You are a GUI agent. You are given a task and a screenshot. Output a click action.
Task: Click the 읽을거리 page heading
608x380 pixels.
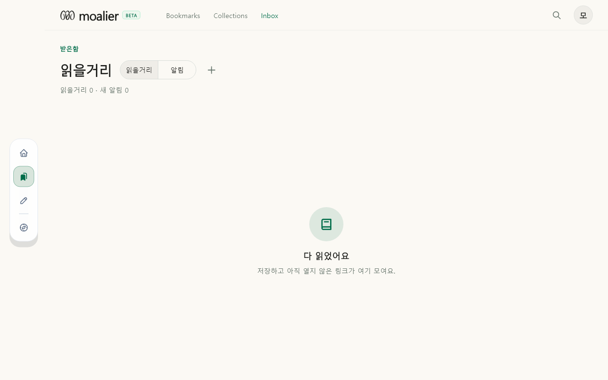click(x=86, y=70)
